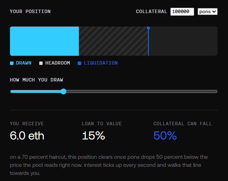The width and height of the screenshot is (228, 181).
Task: Click the liquidation marker dot on the bar
Action: pos(148,28)
